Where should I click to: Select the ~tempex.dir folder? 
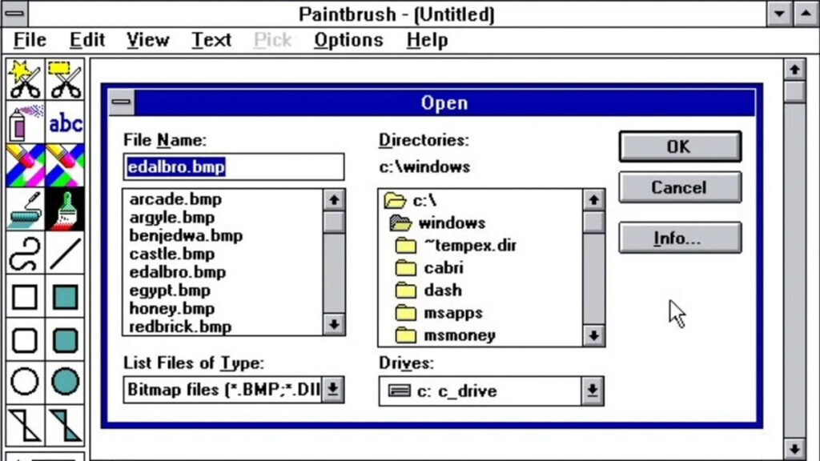tap(456, 245)
